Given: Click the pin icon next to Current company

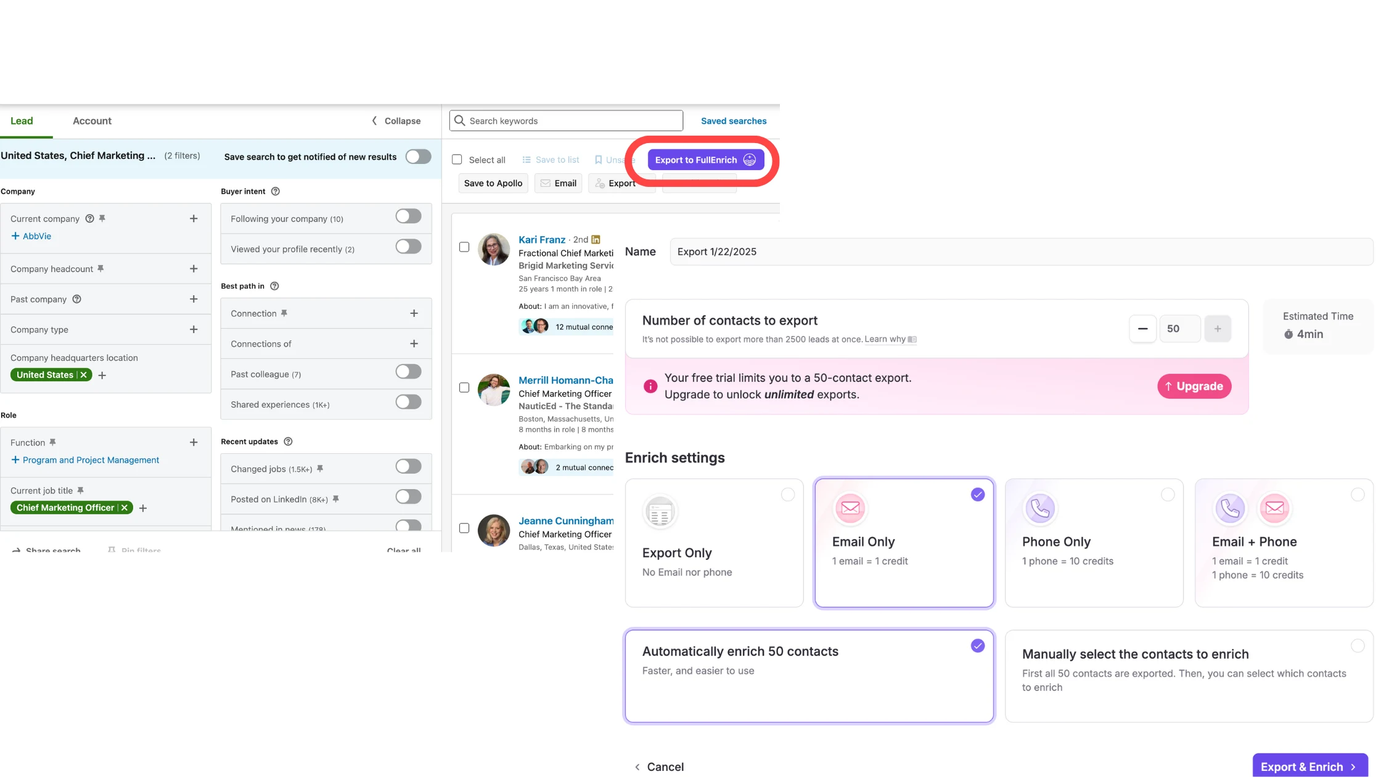Looking at the screenshot, I should coord(102,218).
